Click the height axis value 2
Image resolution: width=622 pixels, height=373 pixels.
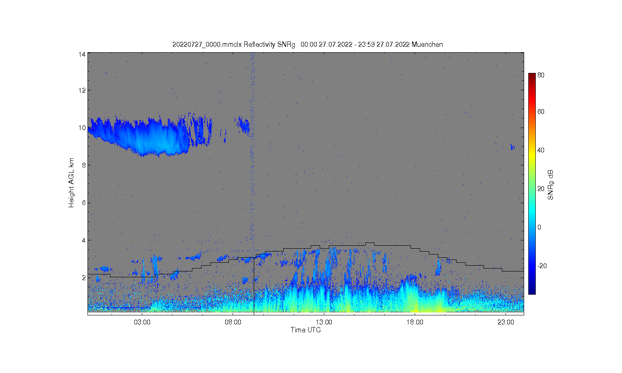coord(84,278)
